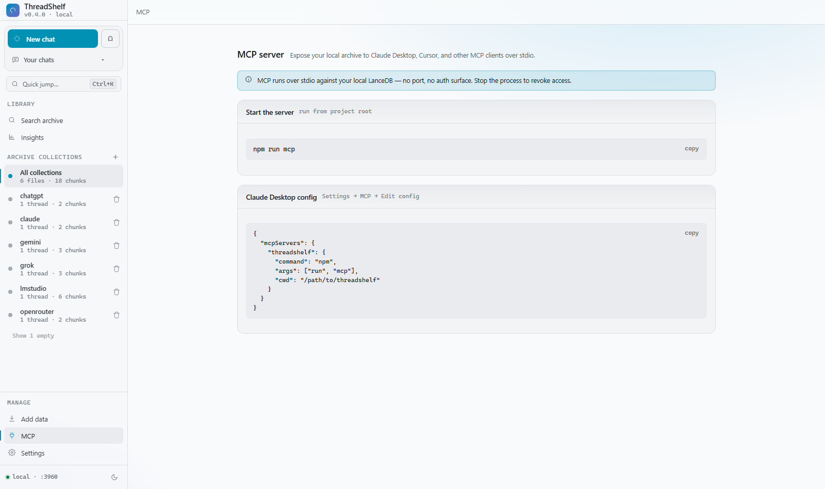The width and height of the screenshot is (825, 489).
Task: Add a new archive collection with plus icon
Action: (x=115, y=157)
